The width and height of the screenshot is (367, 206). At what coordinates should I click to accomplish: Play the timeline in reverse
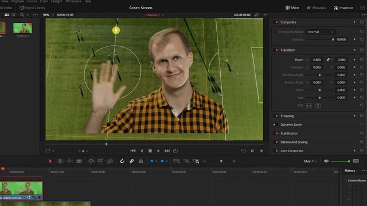pos(142,151)
